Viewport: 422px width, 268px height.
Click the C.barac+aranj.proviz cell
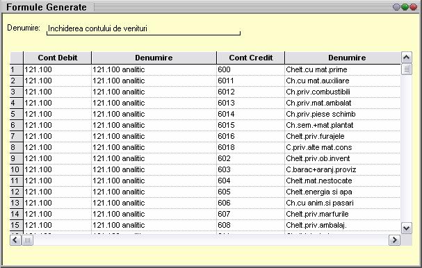click(342, 169)
